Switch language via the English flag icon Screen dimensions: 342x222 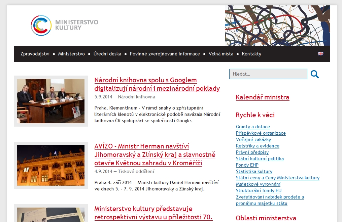(x=320, y=54)
